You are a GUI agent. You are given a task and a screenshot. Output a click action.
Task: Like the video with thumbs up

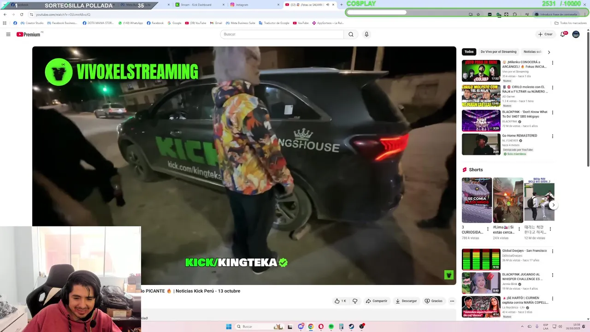point(340,301)
